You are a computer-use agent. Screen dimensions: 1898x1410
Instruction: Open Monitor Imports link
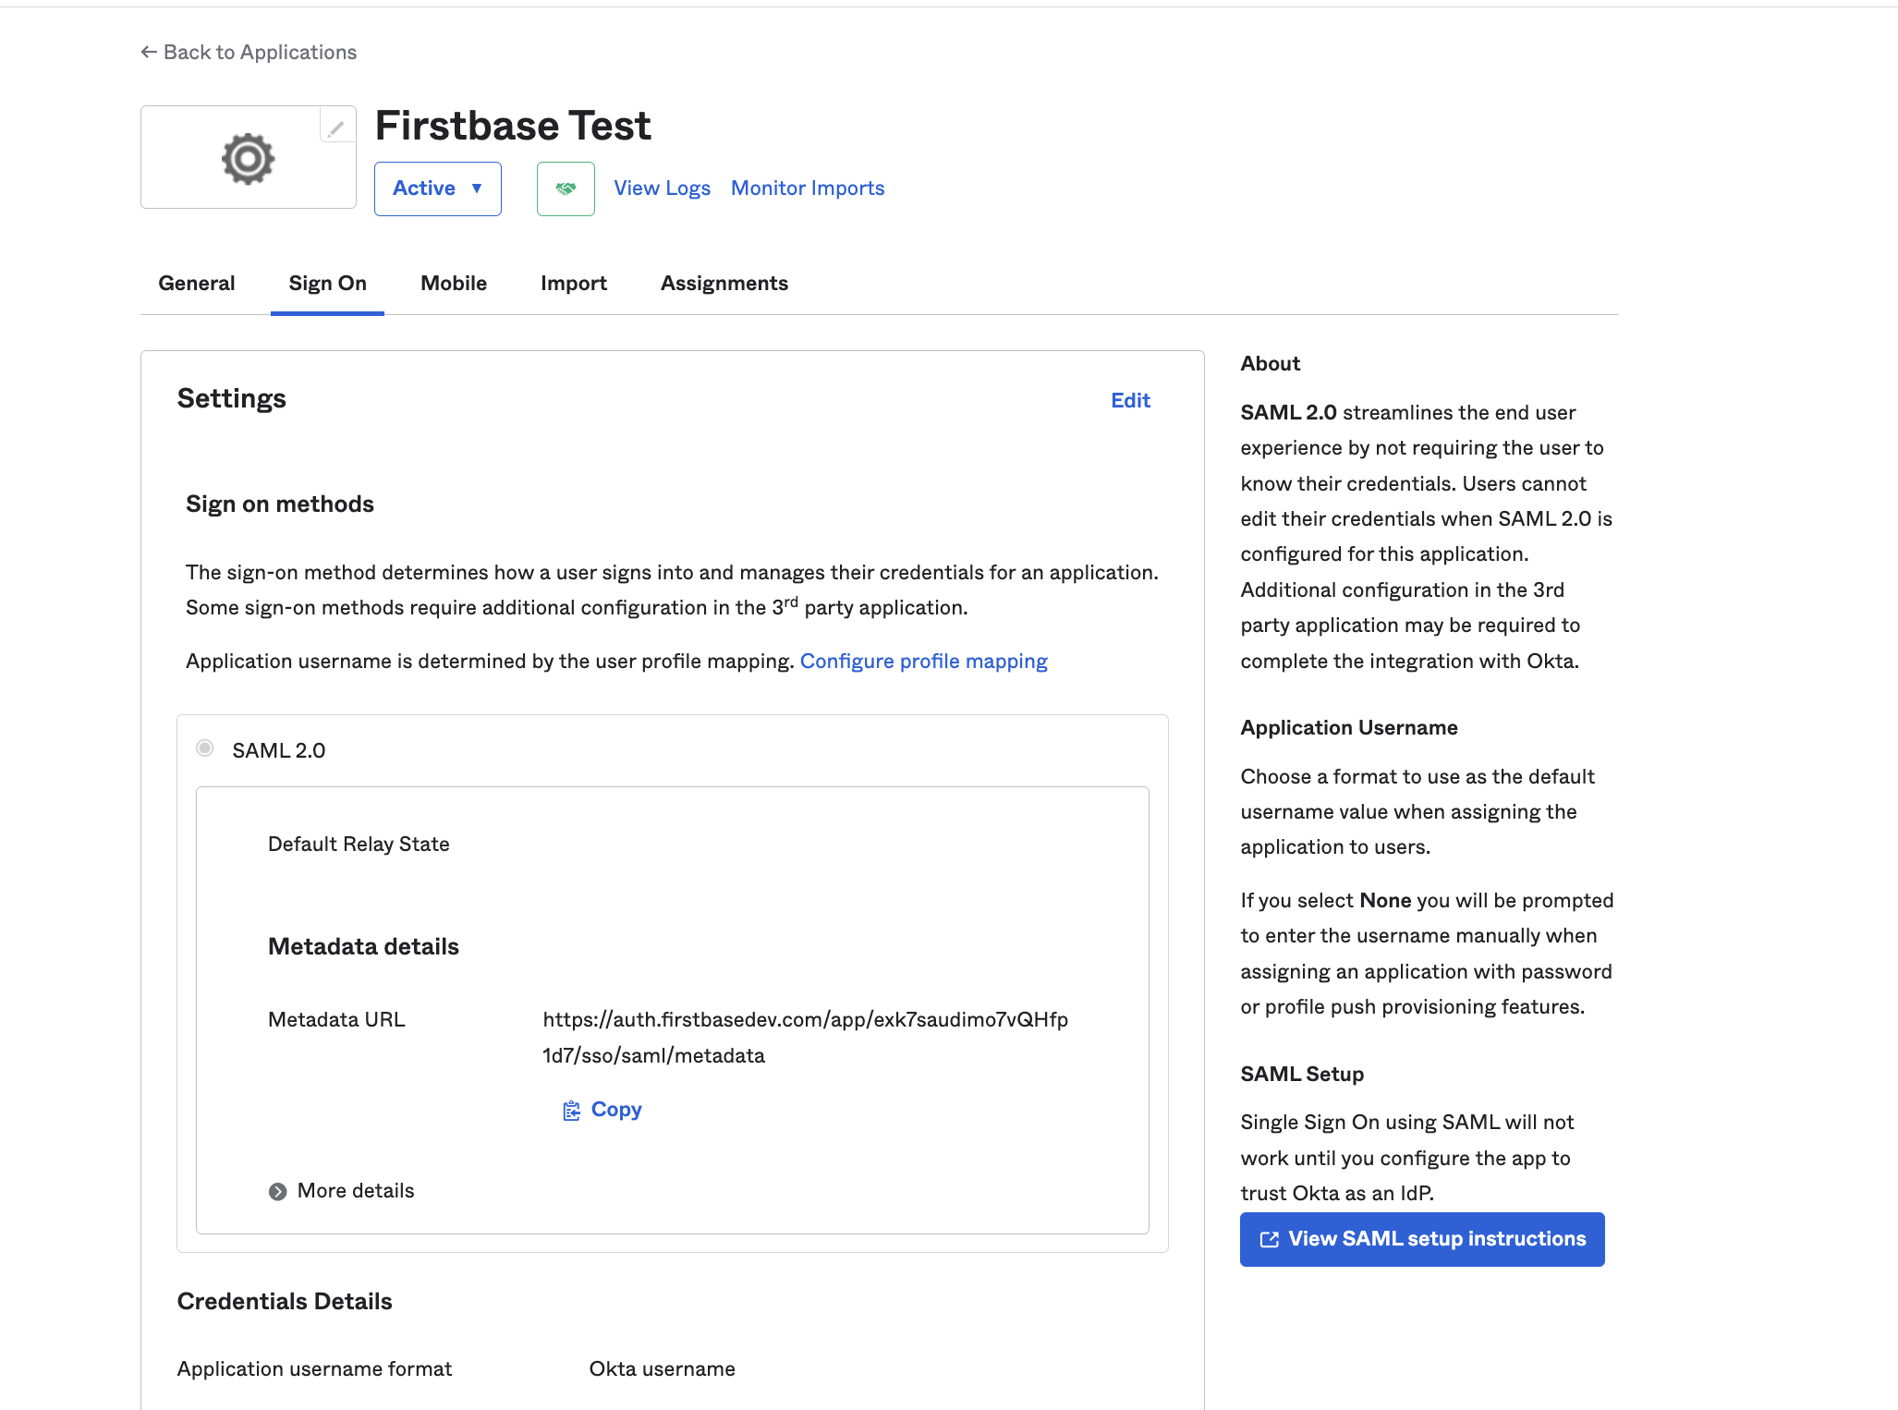point(808,188)
